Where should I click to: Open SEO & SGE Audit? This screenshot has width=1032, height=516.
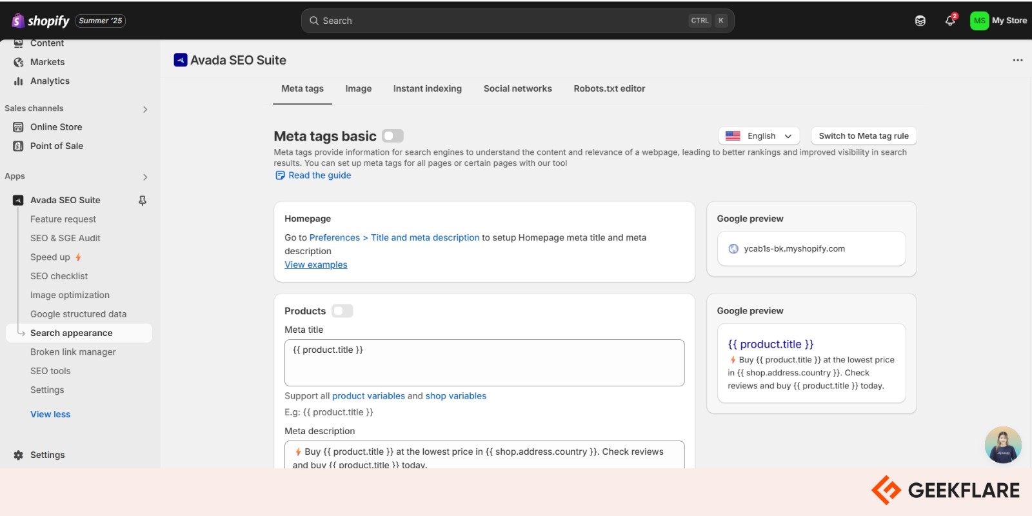click(65, 238)
